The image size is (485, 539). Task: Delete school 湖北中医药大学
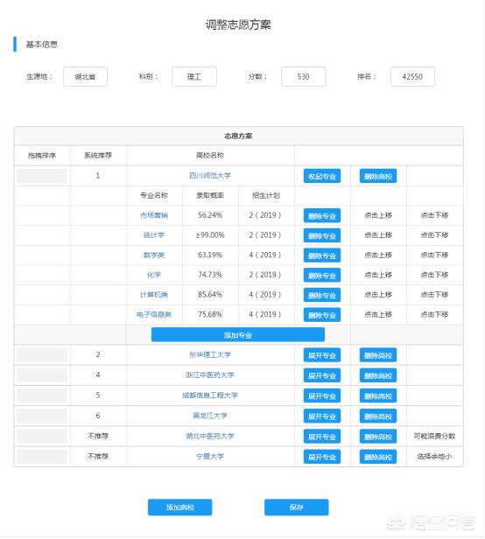(x=378, y=437)
